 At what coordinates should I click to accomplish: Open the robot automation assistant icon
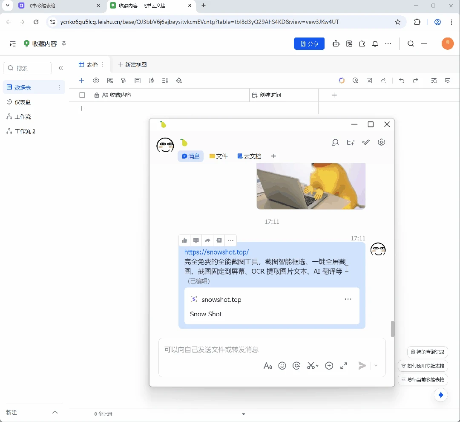click(336, 44)
